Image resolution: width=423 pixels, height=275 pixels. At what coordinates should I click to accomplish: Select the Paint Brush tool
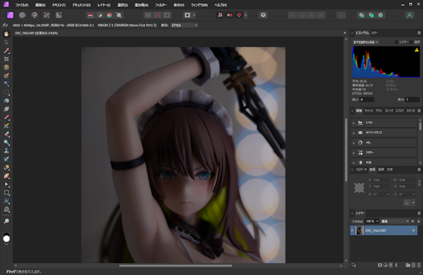6,117
